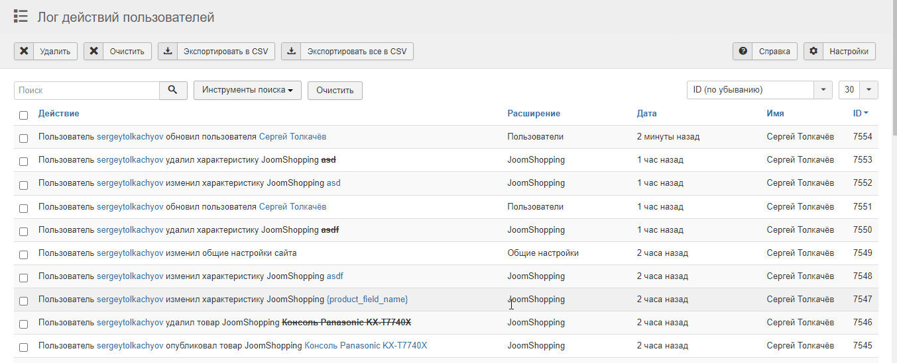
Task: Click the download icon of Экспортировать все в CSV
Action: coord(291,51)
